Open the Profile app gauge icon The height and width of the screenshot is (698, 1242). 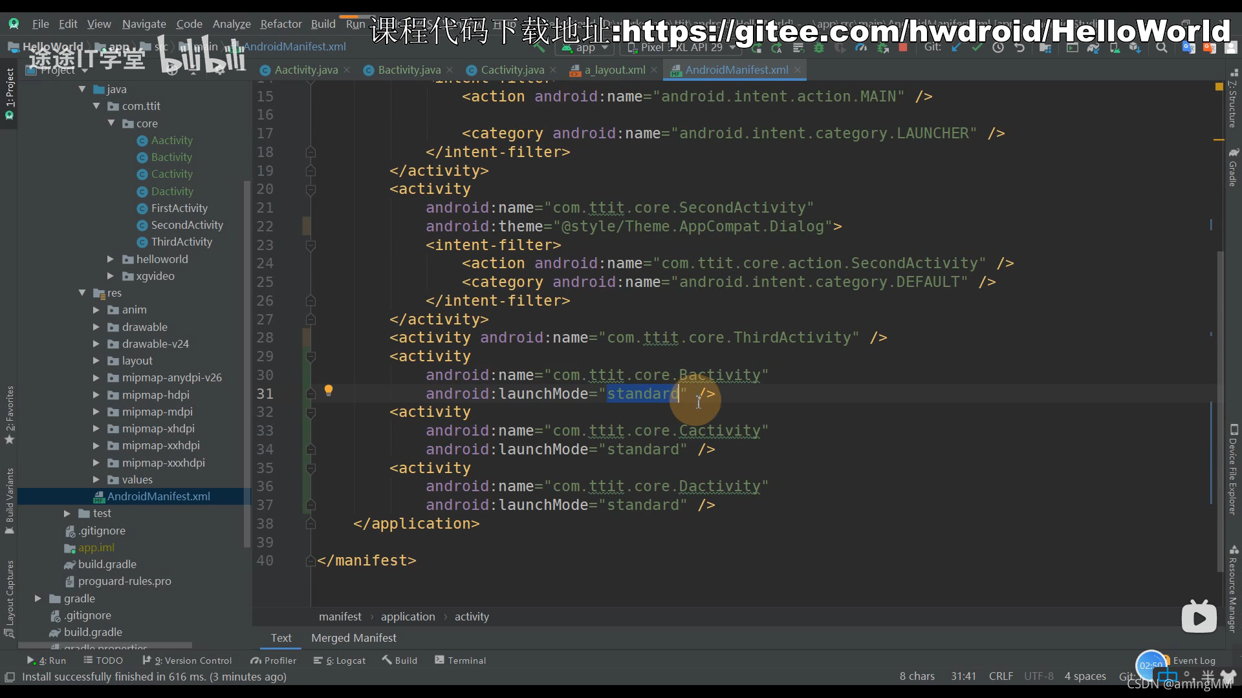click(861, 48)
